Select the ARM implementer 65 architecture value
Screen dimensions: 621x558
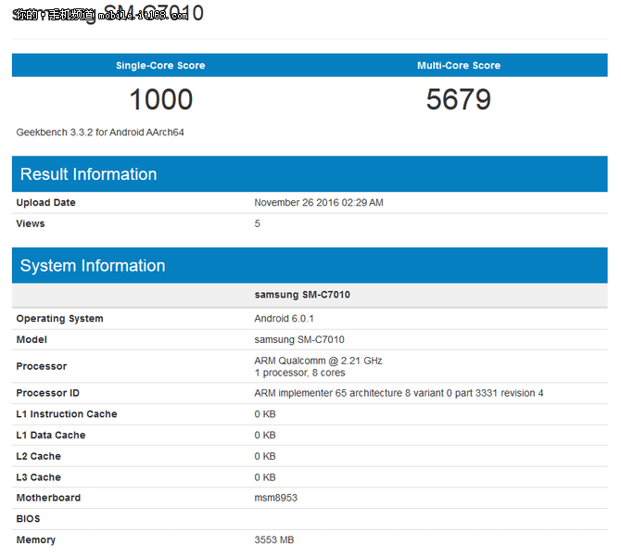(399, 393)
